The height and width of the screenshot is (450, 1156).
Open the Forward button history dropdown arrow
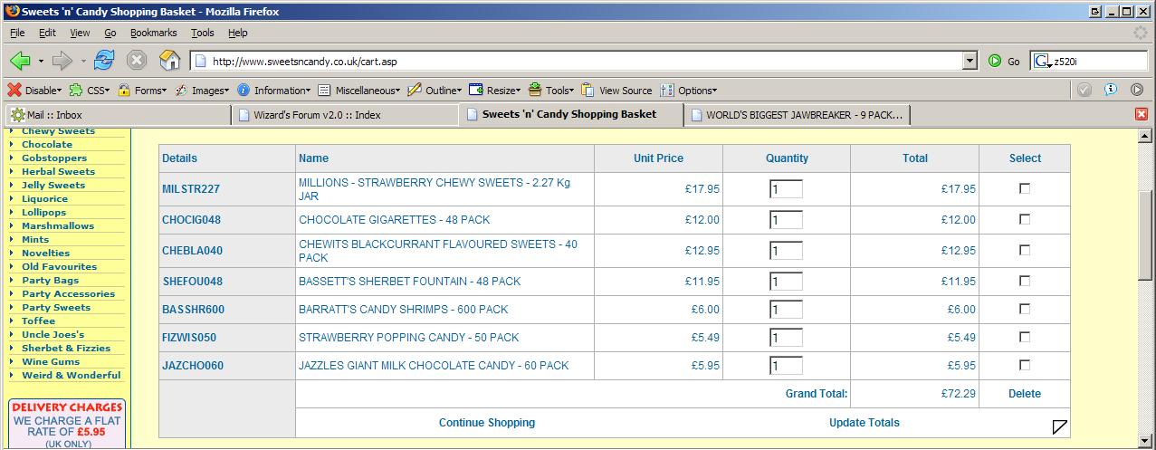(x=83, y=62)
